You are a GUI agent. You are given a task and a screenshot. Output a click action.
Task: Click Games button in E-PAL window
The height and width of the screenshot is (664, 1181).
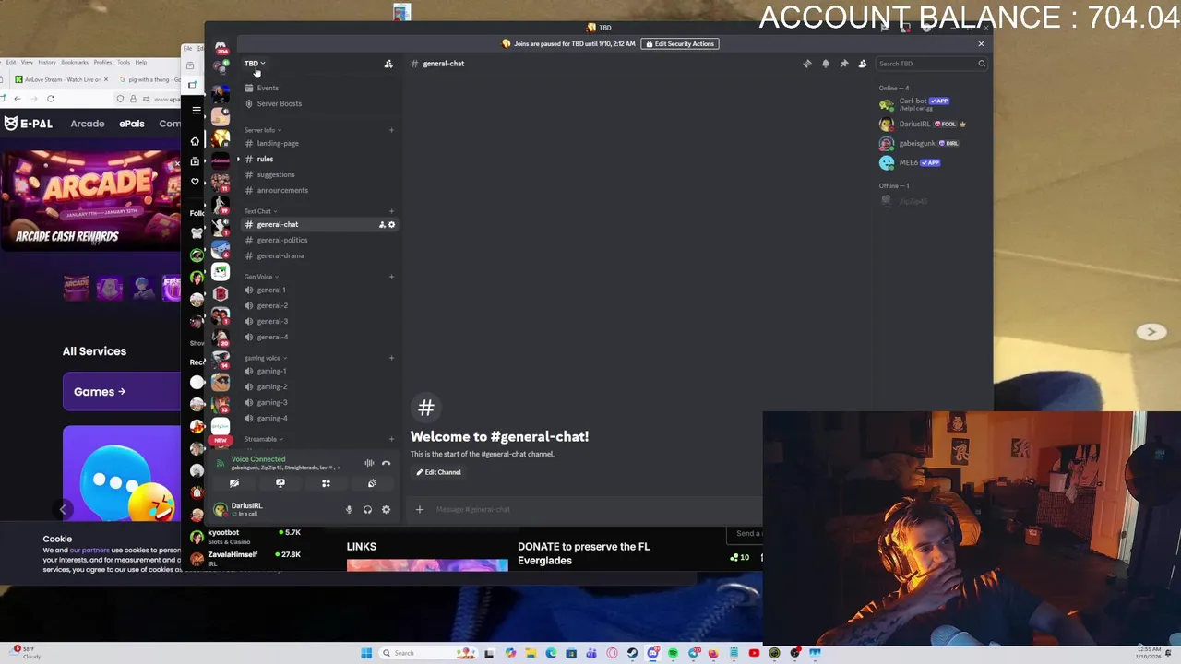click(x=122, y=391)
